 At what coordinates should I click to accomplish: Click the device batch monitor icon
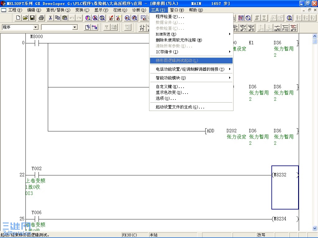[134, 18]
